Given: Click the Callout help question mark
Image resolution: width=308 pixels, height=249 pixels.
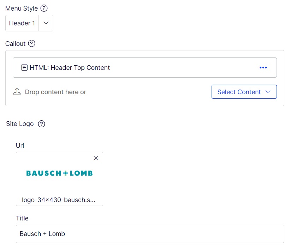Looking at the screenshot, I should (x=32, y=44).
